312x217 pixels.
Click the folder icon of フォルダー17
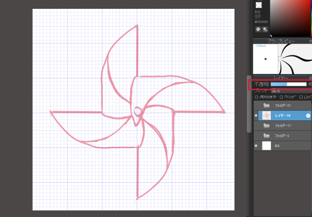pos(266,126)
